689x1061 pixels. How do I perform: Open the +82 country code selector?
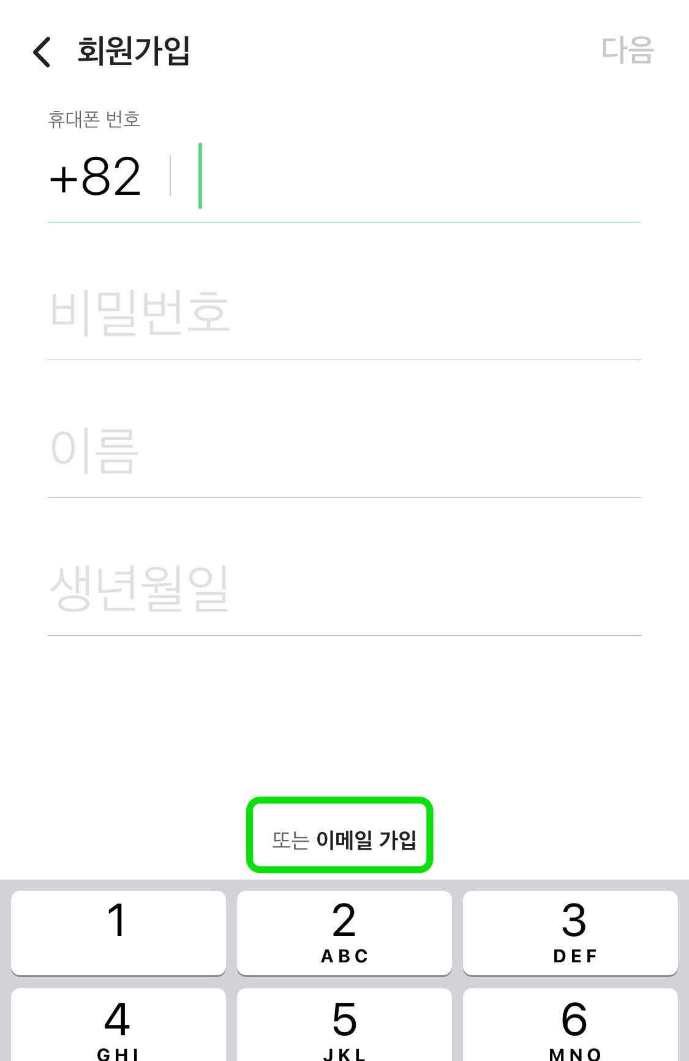tap(95, 175)
